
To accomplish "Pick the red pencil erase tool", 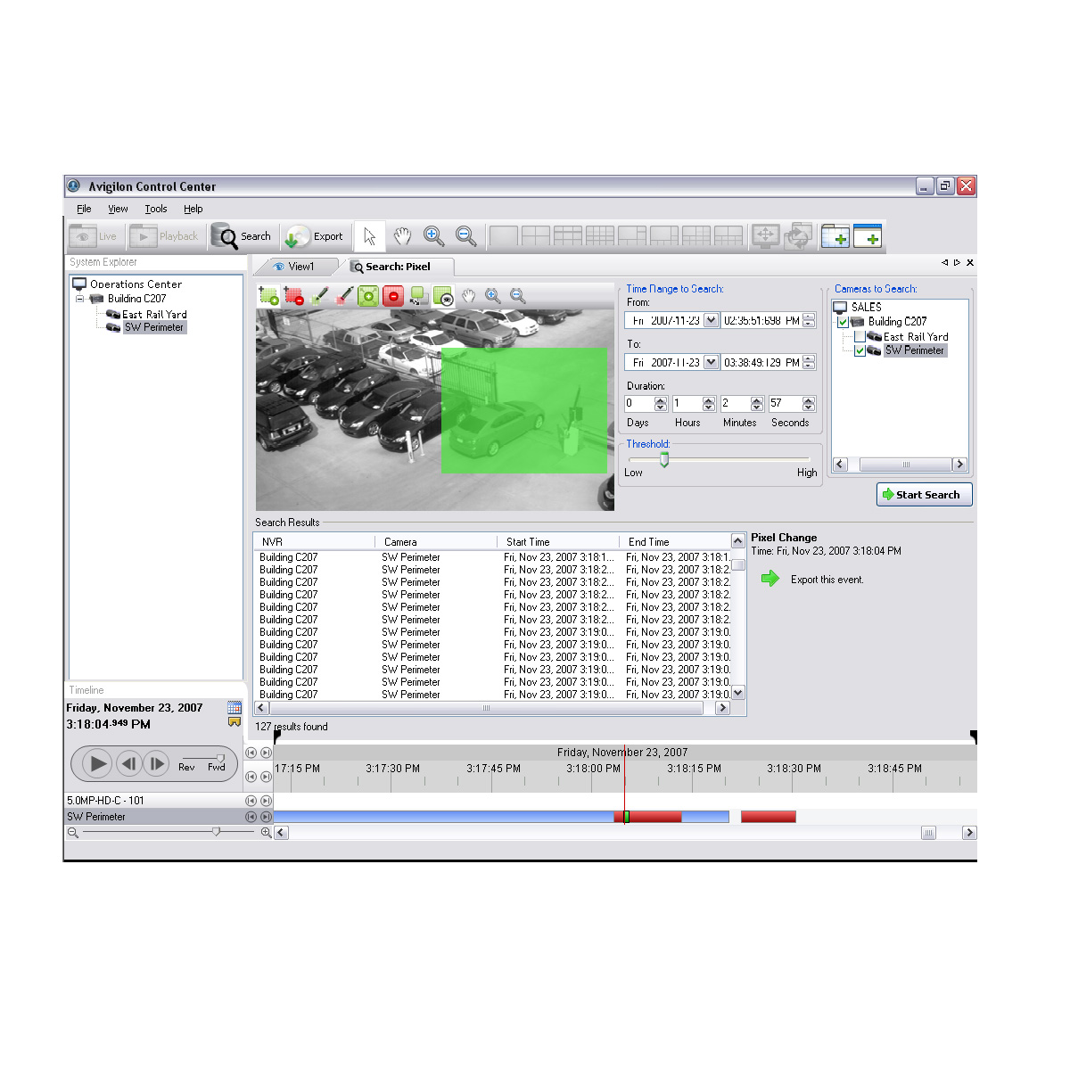I will 344,296.
